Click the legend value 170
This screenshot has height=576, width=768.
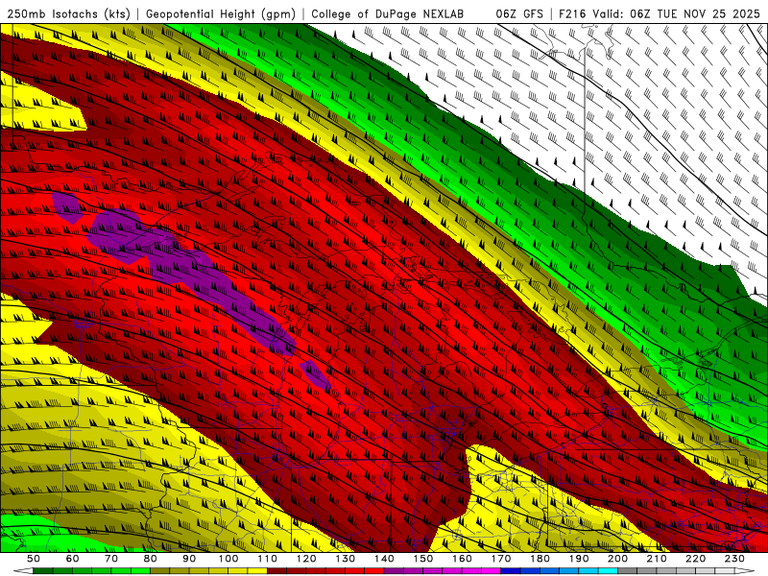(501, 559)
